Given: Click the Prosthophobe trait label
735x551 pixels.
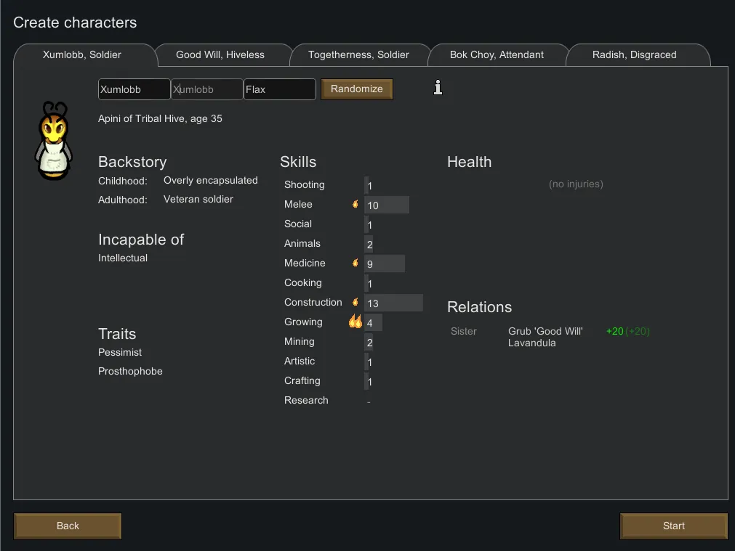Looking at the screenshot, I should click(130, 372).
